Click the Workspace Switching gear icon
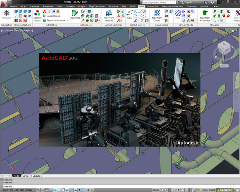240x192 pixels. tap(191, 190)
